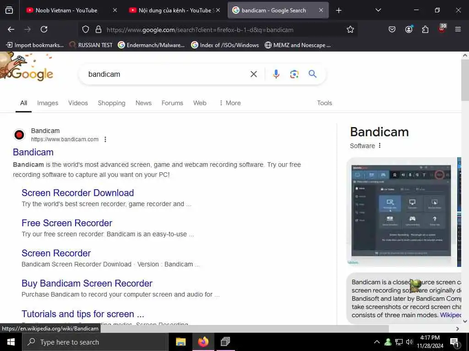Open the Firefox application menu
469x351 pixels.
pyautogui.click(x=458, y=29)
